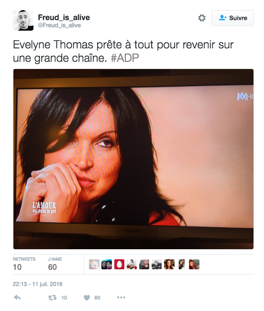
Task: Click the Suivre follow button
Action: [x=232, y=18]
